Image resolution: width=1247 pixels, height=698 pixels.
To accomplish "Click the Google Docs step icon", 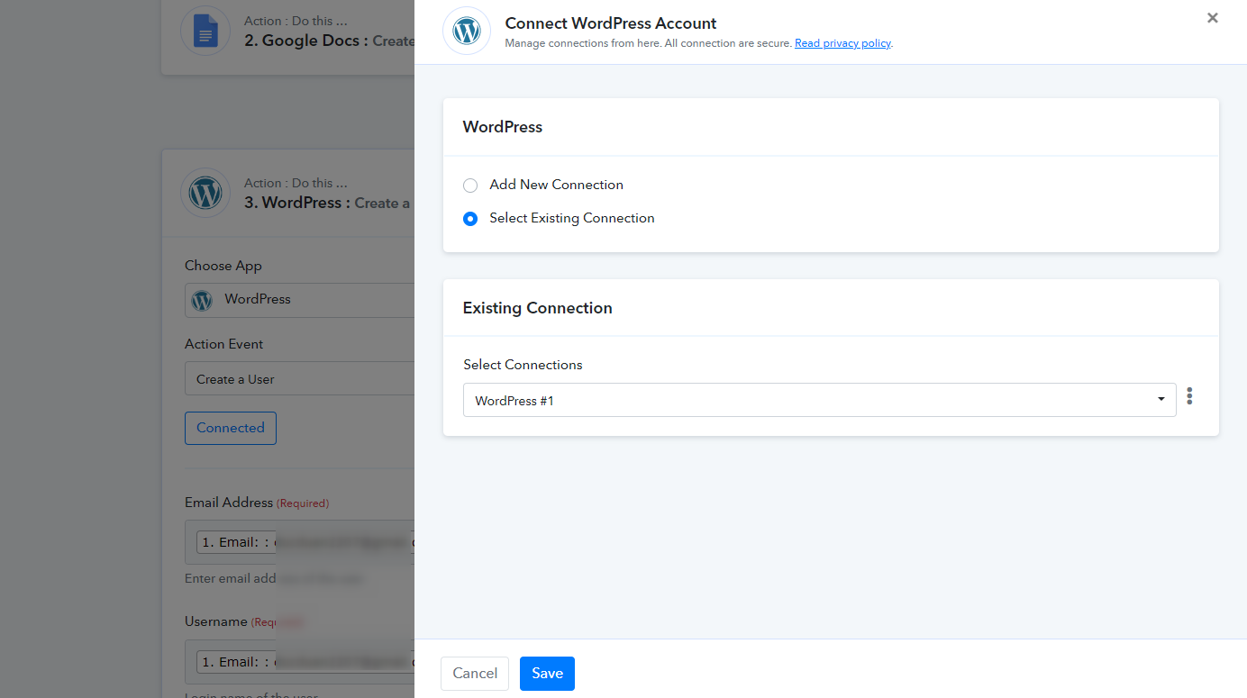I will pyautogui.click(x=205, y=31).
